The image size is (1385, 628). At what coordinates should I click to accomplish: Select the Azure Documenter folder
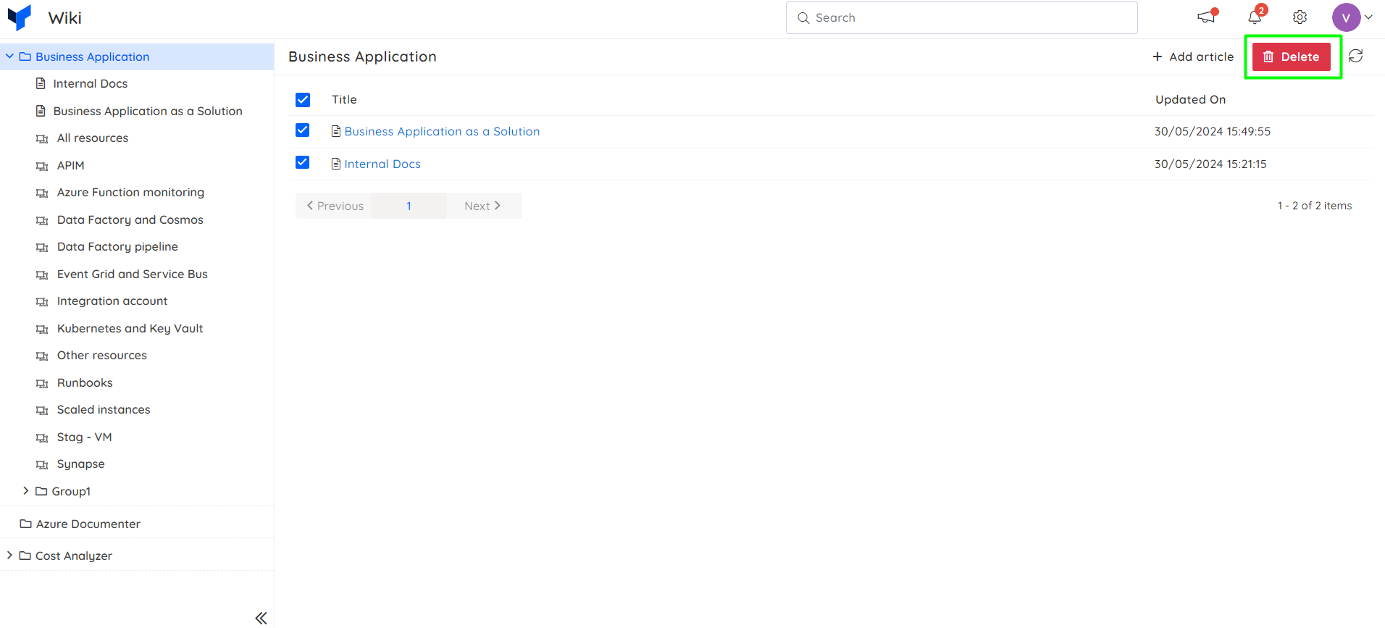pyautogui.click(x=88, y=524)
